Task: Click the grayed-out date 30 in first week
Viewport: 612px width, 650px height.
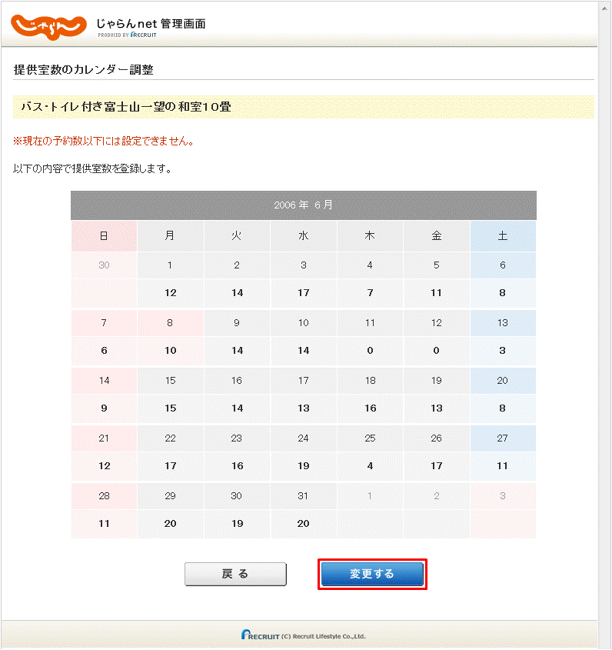Action: tap(104, 265)
